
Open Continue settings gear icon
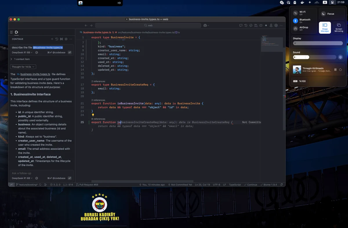[x=66, y=39]
